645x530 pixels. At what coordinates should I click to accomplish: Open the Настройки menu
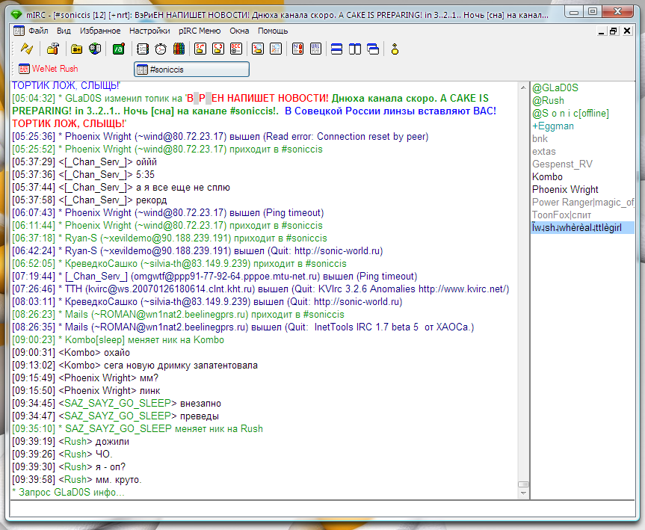(149, 31)
